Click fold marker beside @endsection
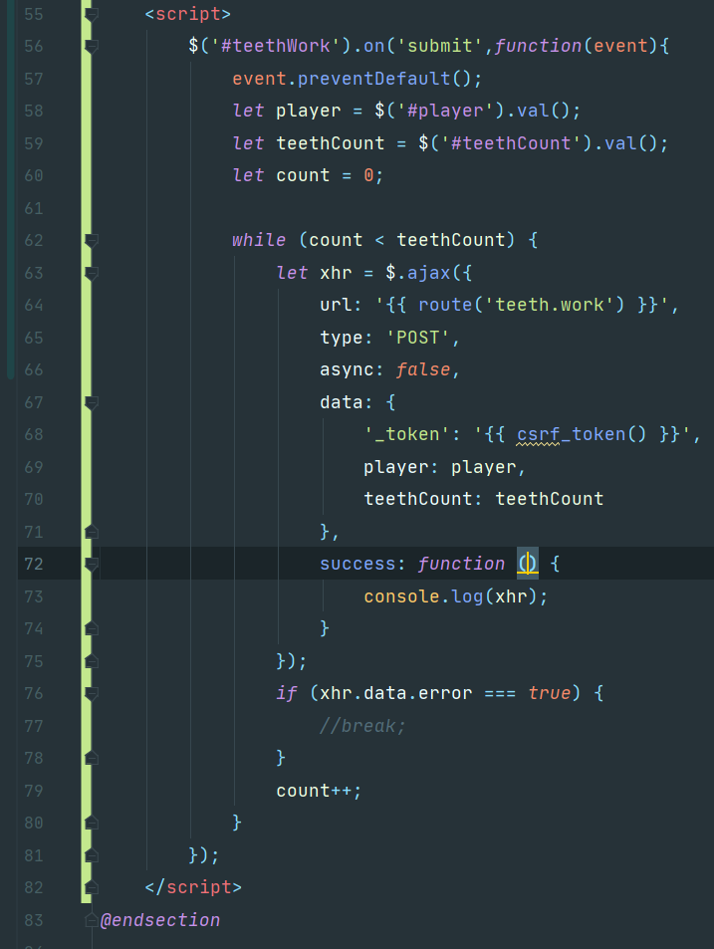 point(92,920)
